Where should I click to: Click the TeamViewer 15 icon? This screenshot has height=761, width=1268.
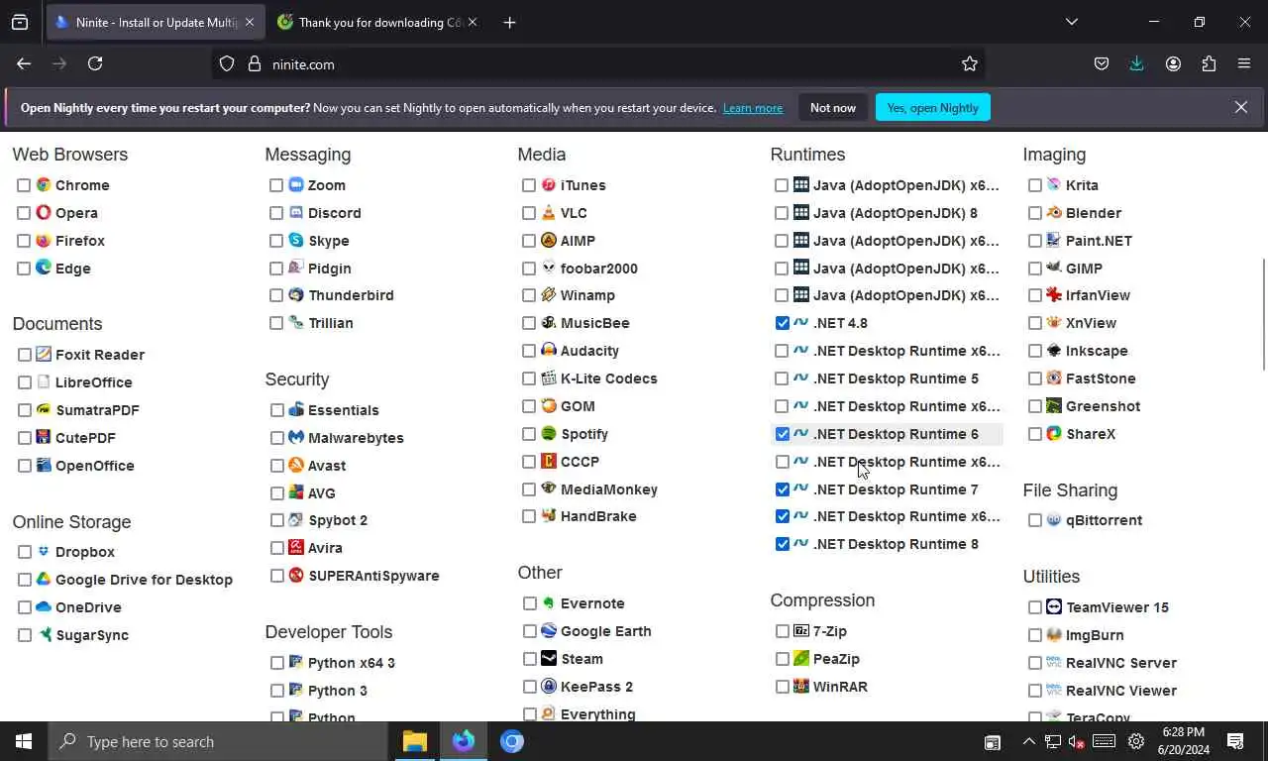[1054, 607]
